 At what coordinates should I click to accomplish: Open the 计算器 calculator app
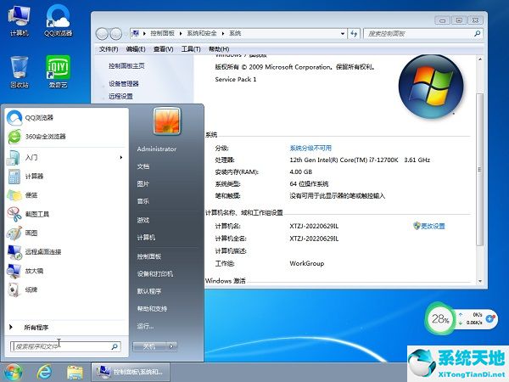click(34, 177)
